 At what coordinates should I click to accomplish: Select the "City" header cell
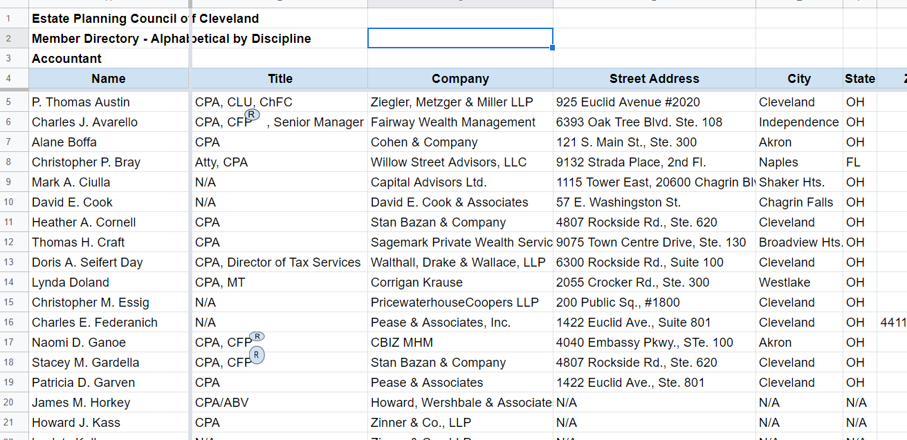click(x=798, y=79)
